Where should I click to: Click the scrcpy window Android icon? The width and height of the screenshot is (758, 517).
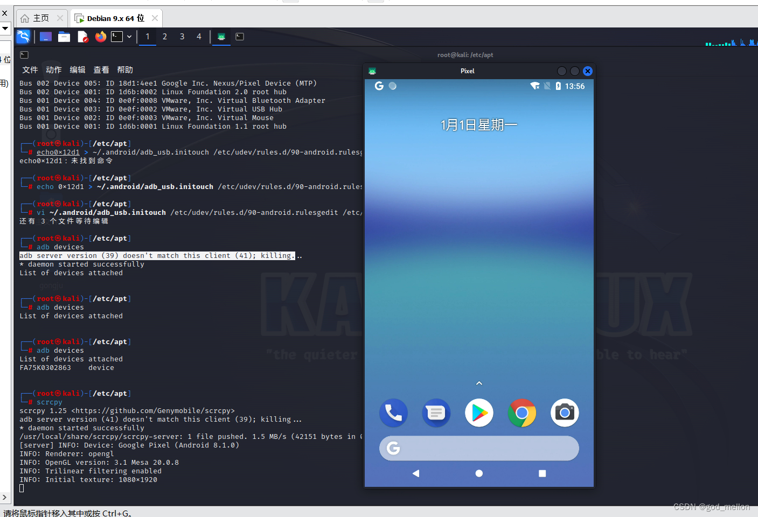click(x=372, y=71)
